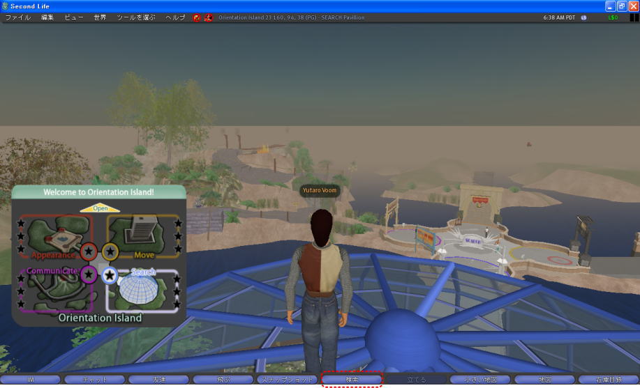
Task: Click the round icon next to the clock
Action: coord(584,17)
